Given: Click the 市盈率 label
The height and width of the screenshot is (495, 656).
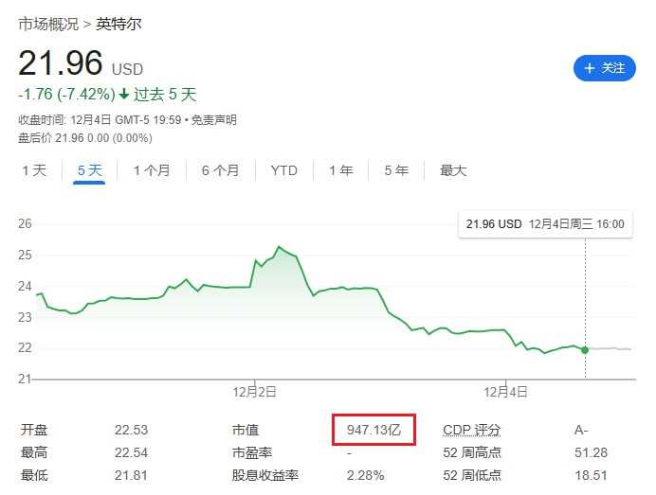Looking at the screenshot, I should 252,452.
